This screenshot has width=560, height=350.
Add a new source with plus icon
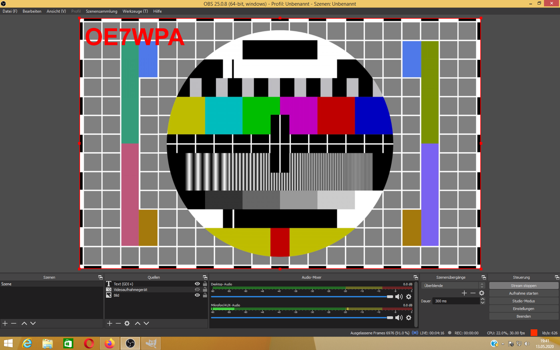[x=109, y=323]
